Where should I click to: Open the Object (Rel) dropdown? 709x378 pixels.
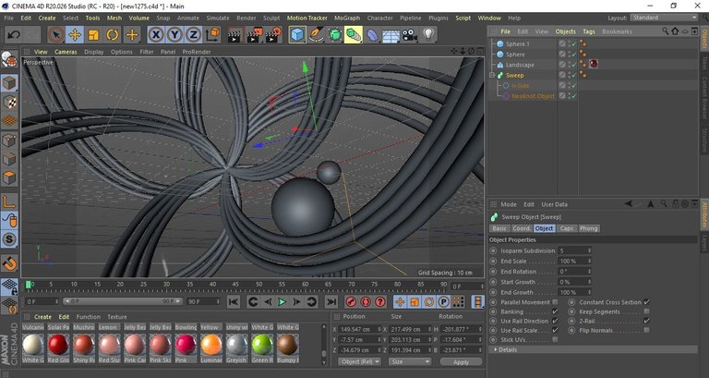359,361
